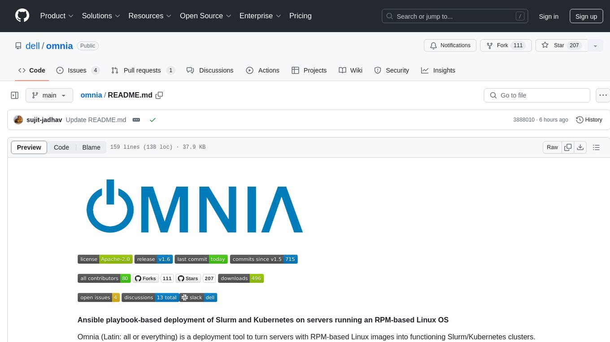Expand the Enterprise menu
Viewport: 610px width, 342px height.
[260, 16]
